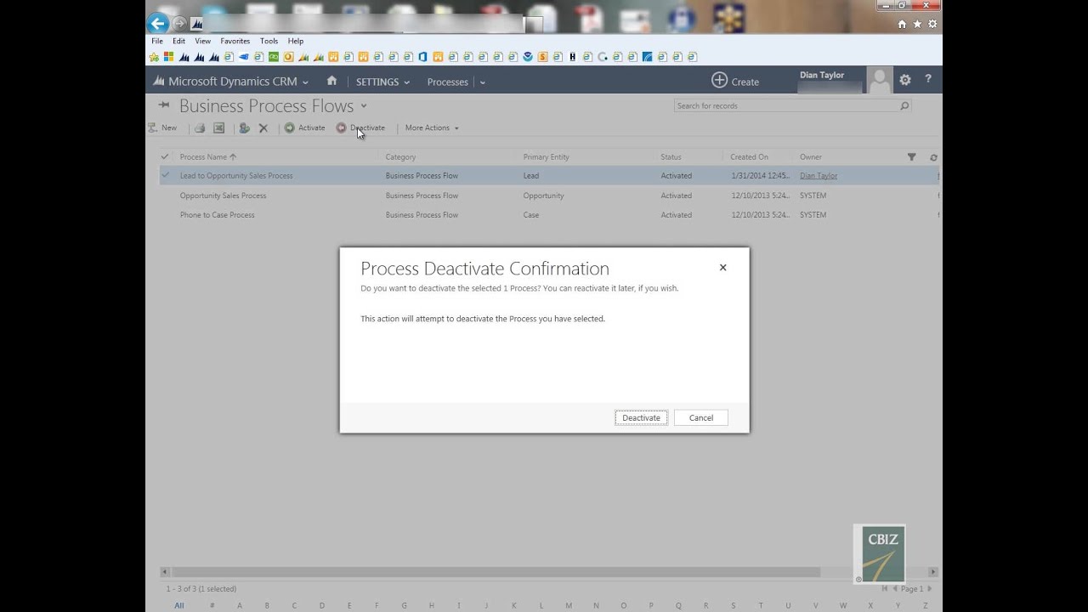Open the browser File menu
This screenshot has height=612, width=1088.
click(157, 41)
